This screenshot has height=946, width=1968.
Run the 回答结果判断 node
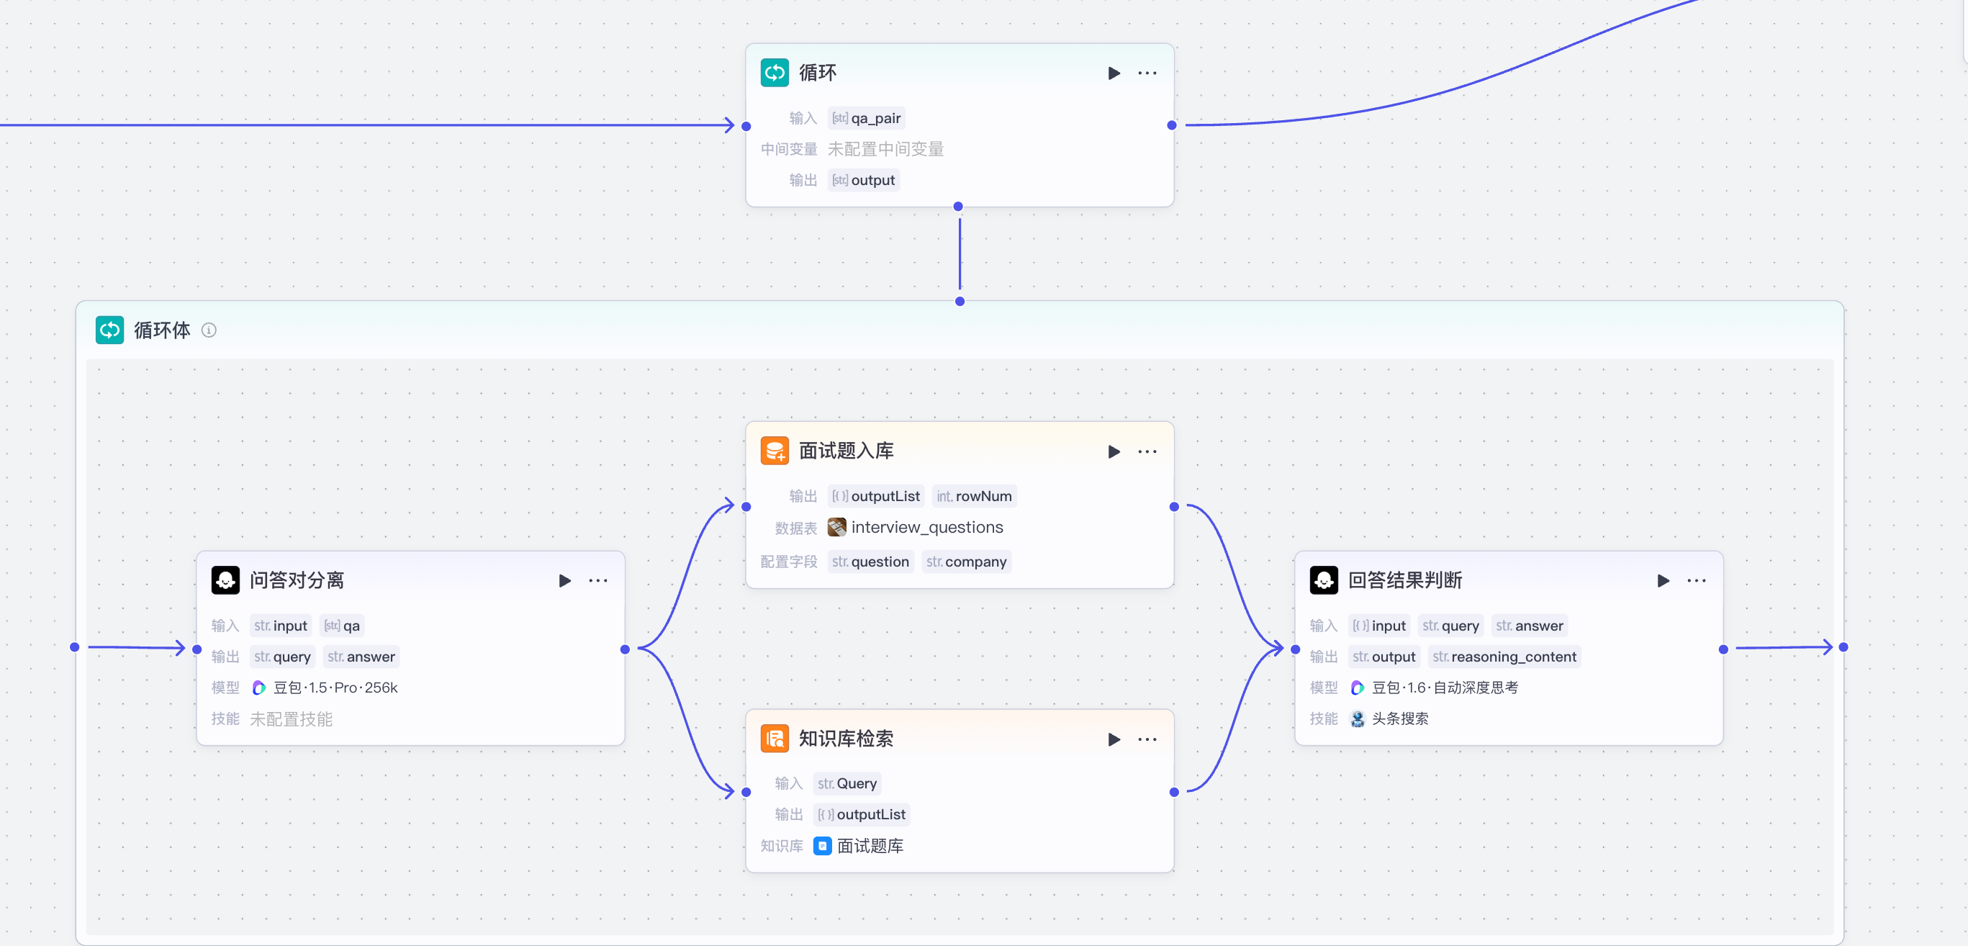point(1662,581)
